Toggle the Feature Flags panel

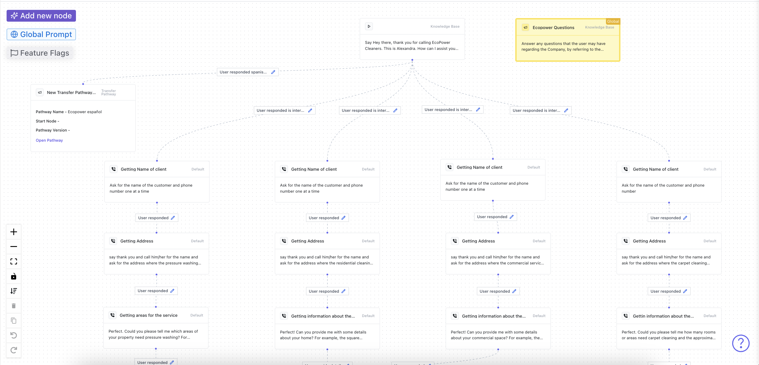pos(40,53)
